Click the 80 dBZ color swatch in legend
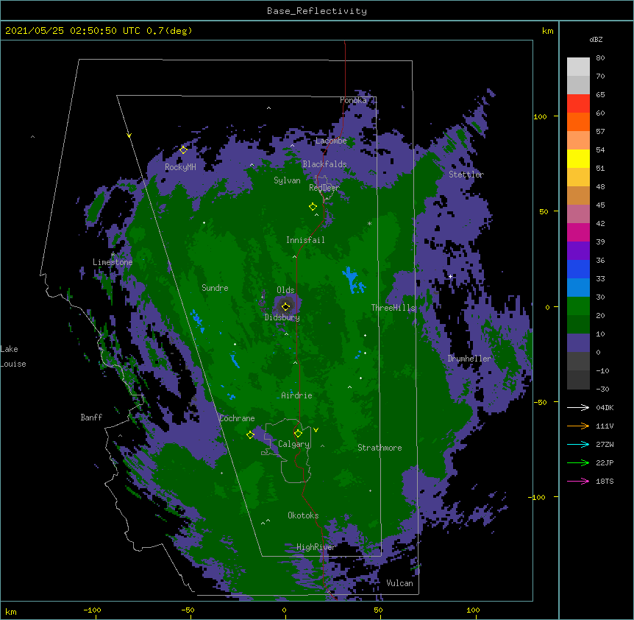 click(578, 67)
